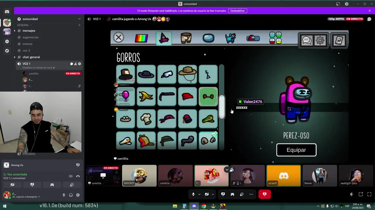The image size is (375, 210).
Task: Enter fullscreen for the stream
Action: click(x=369, y=194)
